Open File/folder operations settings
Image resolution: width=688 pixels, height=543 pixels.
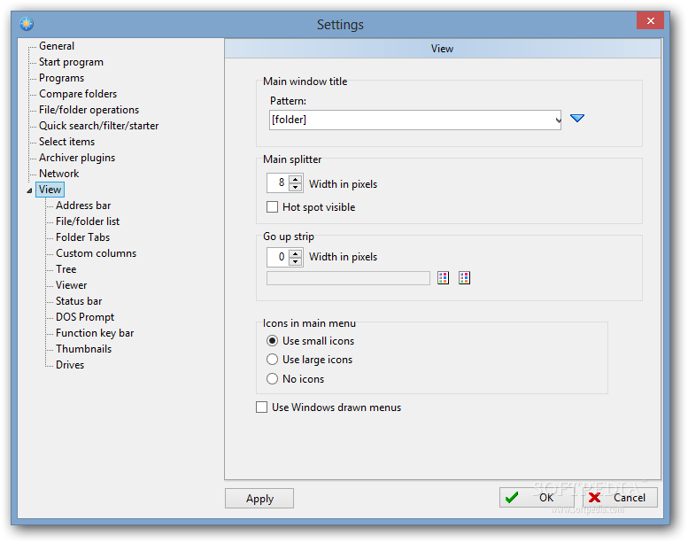pos(89,110)
